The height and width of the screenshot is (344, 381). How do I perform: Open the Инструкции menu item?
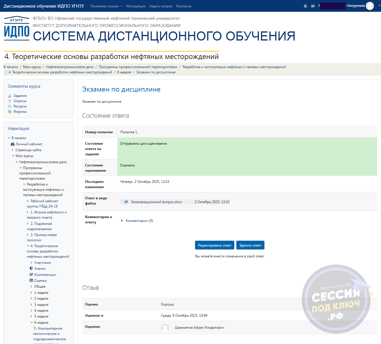click(x=136, y=6)
